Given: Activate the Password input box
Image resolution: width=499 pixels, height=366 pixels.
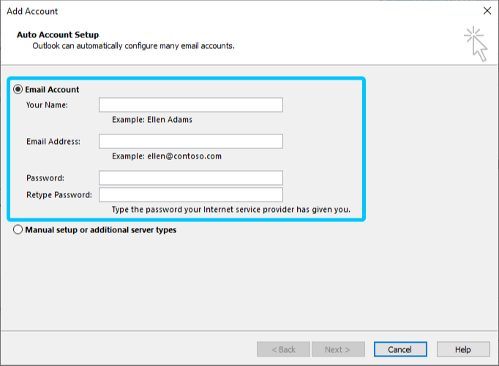Looking at the screenshot, I should (x=191, y=178).
